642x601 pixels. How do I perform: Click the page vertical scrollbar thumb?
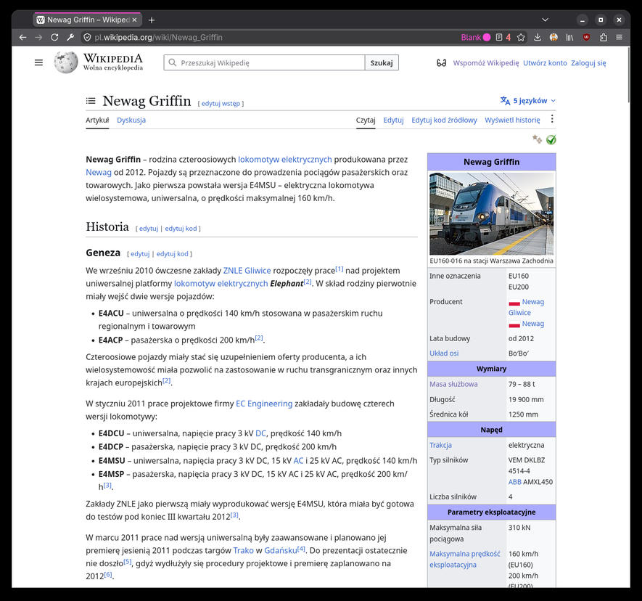[629, 75]
